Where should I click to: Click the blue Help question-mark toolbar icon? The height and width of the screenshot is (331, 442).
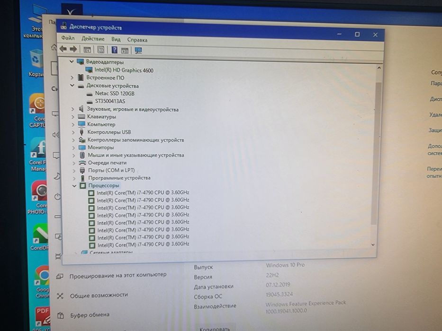coord(115,50)
